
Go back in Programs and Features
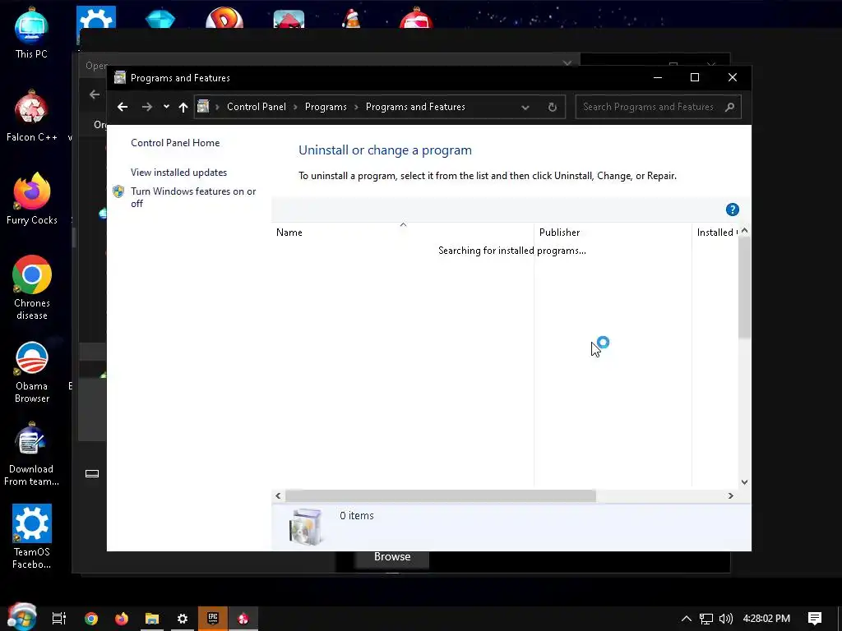pyautogui.click(x=123, y=107)
